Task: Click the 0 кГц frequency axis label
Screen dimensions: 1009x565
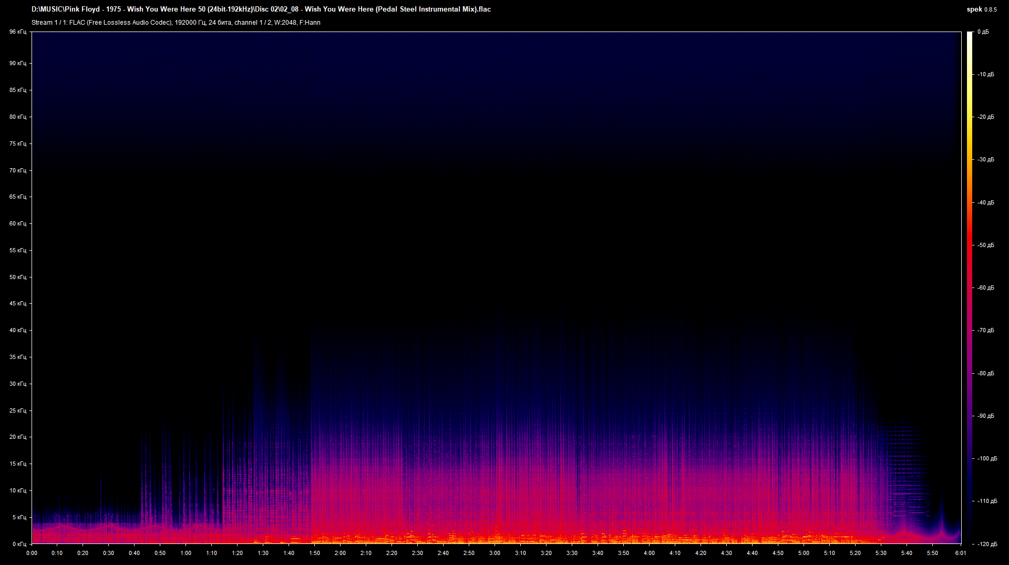Action: tap(19, 545)
